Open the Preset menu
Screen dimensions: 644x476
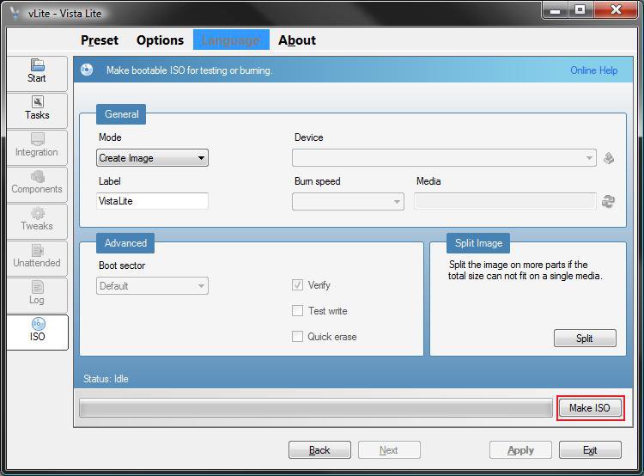[x=100, y=40]
